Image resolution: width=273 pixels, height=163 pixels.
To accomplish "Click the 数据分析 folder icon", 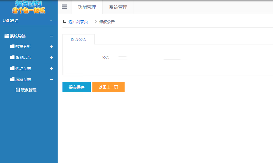I will [12, 47].
